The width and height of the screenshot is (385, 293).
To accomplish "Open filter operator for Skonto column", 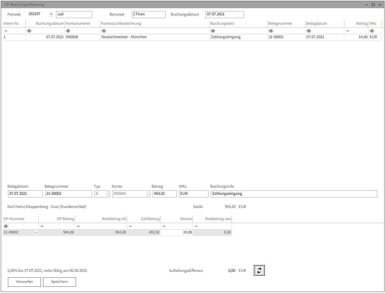I will click(x=164, y=226).
